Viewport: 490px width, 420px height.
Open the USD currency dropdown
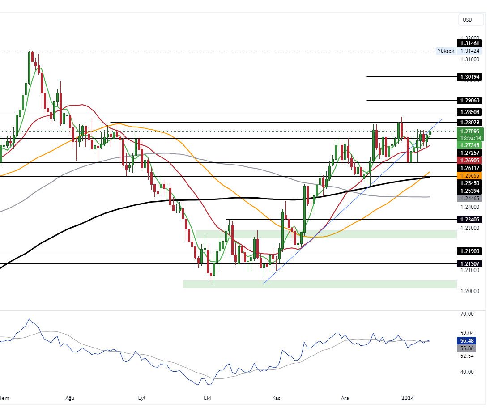point(471,20)
